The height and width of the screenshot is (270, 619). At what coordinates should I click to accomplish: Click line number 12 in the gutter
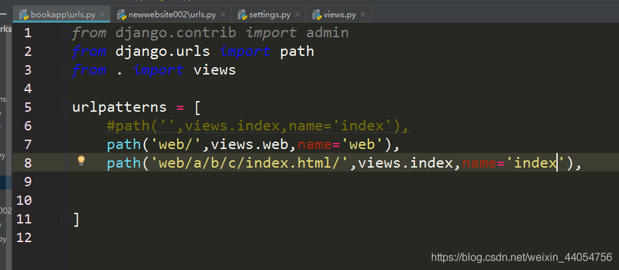pos(24,237)
